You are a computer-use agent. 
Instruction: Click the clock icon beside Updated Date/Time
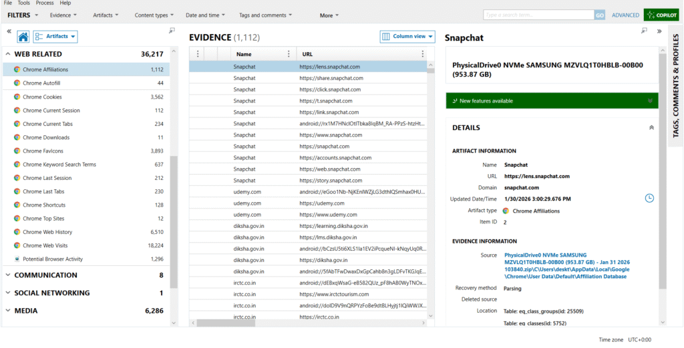[x=649, y=198]
